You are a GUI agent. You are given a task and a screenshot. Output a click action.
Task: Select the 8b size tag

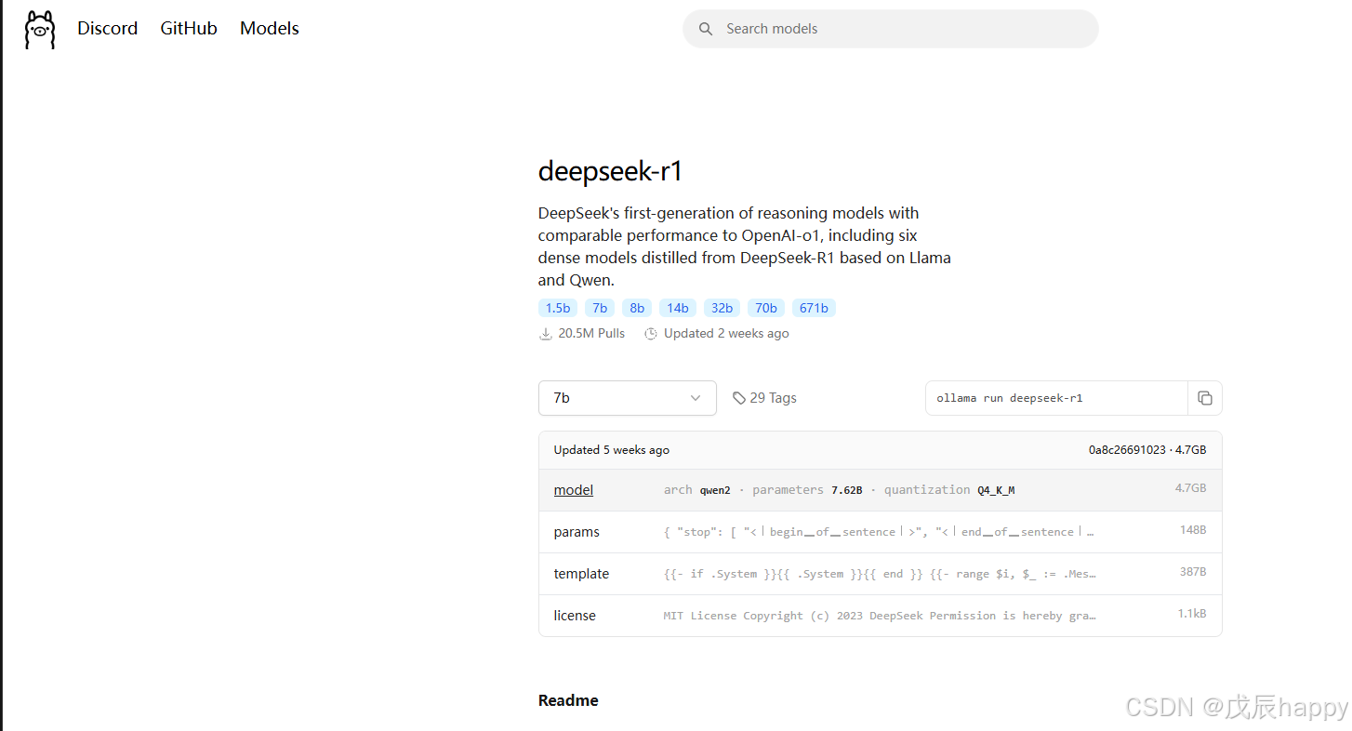click(637, 308)
